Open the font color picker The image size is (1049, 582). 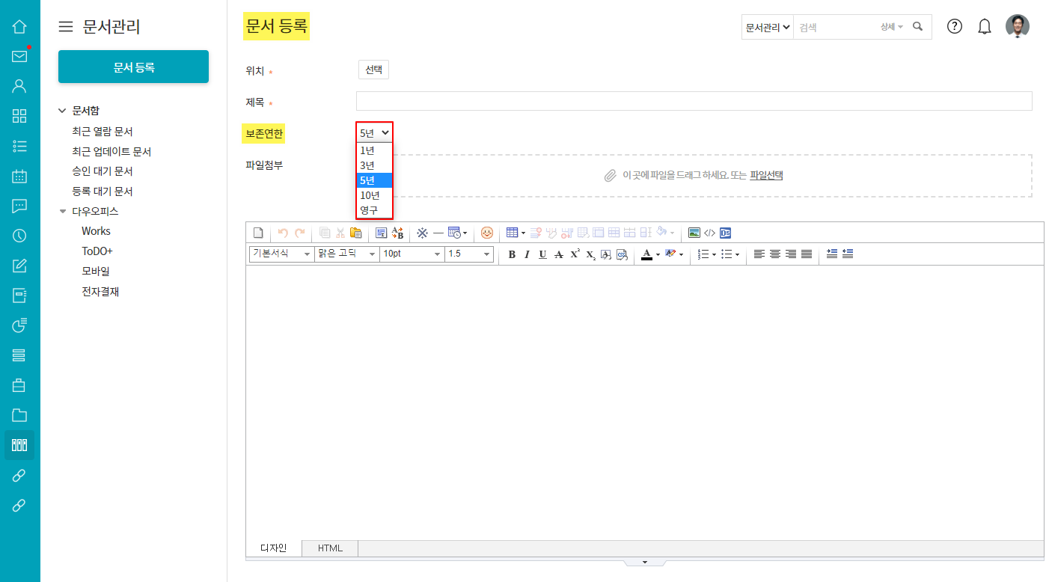[647, 254]
